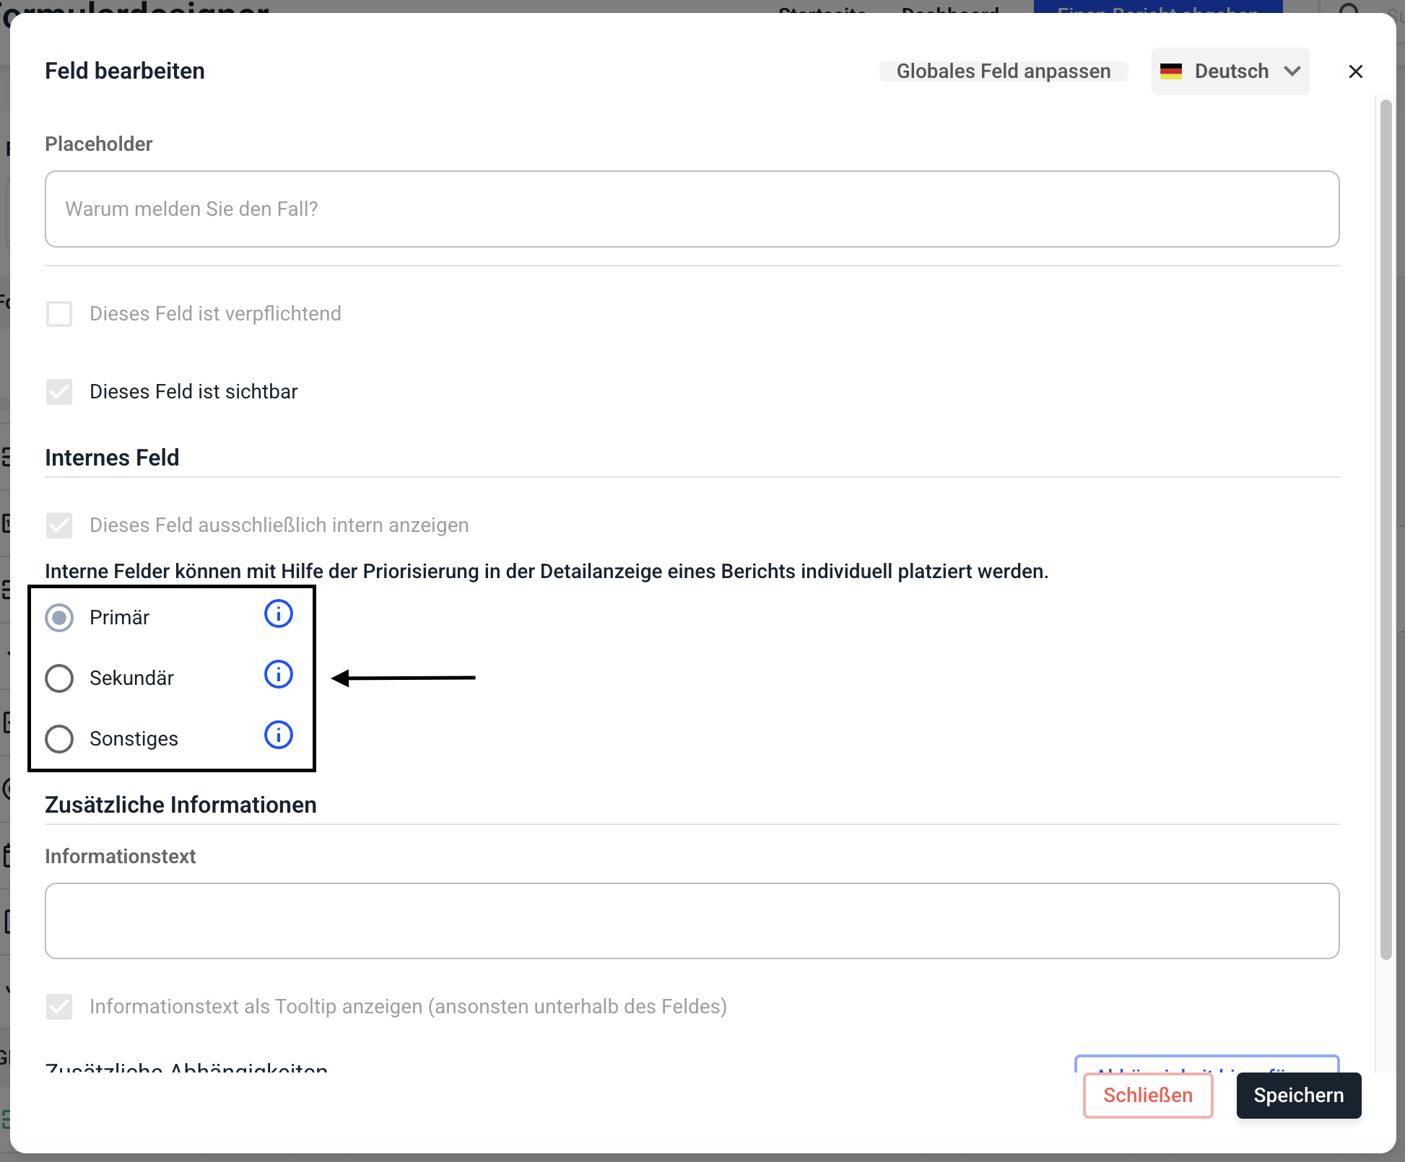Select the Primär radio option
This screenshot has height=1162, width=1405.
pos(59,618)
